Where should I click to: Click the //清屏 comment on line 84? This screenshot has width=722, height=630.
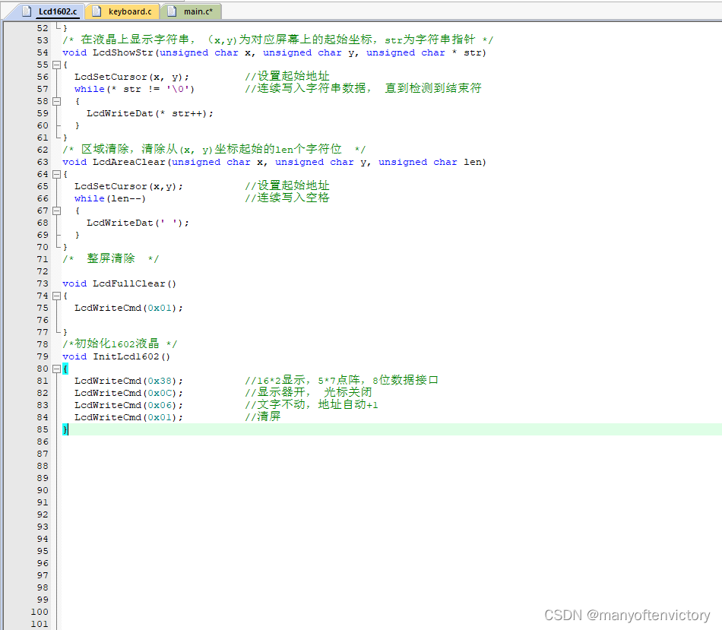pos(263,416)
